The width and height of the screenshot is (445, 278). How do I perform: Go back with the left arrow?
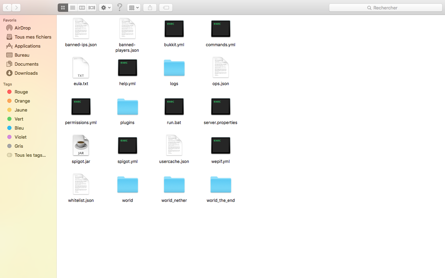[7, 8]
